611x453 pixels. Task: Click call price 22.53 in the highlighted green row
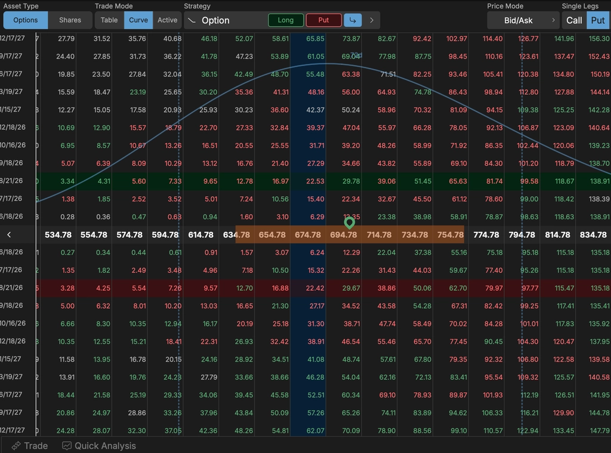point(315,181)
